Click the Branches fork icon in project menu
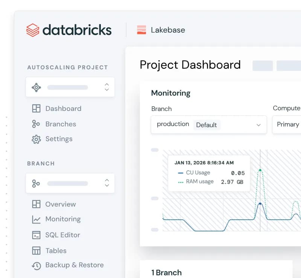This screenshot has height=278, width=301. click(36, 124)
